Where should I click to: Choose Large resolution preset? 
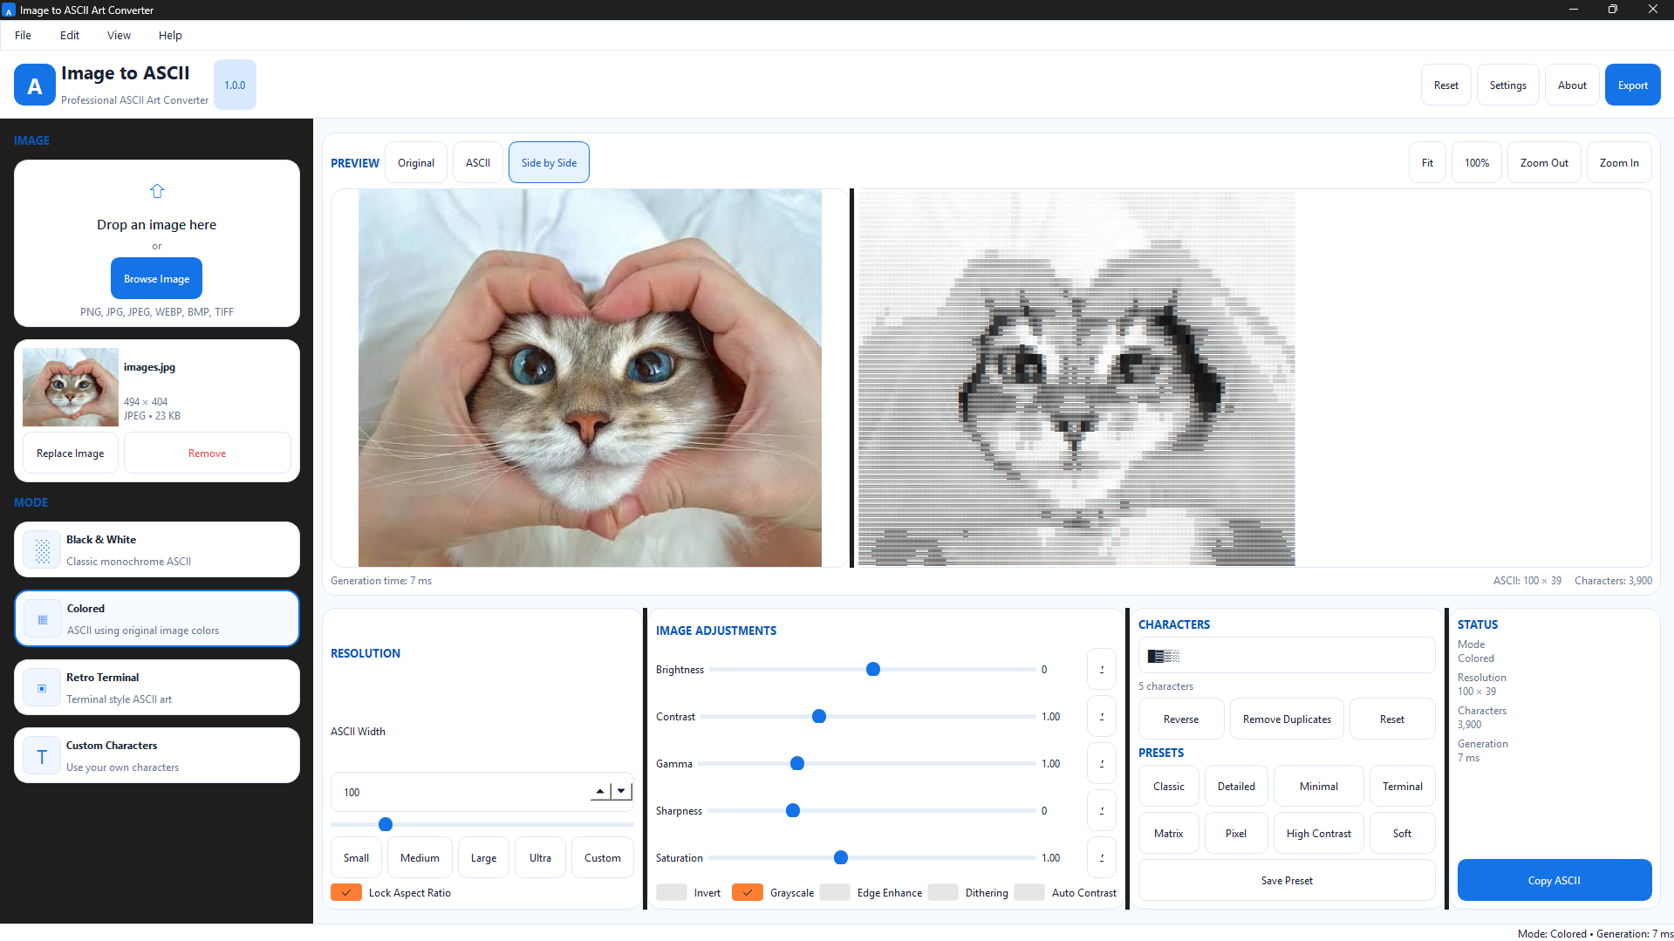point(483,858)
